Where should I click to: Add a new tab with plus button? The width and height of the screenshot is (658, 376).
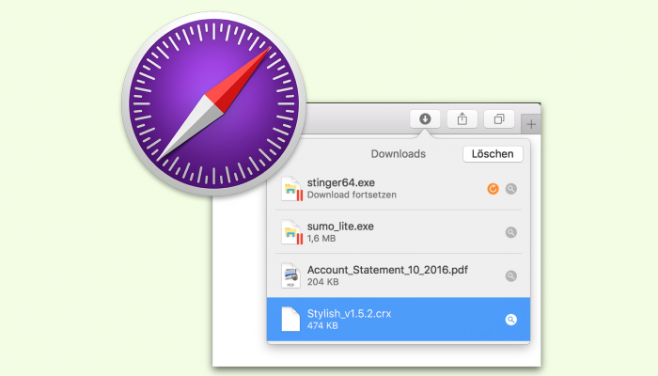click(x=531, y=124)
